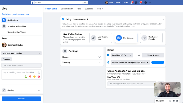Open the Help external link tab
Screen dimensions: 183x103
coord(100,9)
